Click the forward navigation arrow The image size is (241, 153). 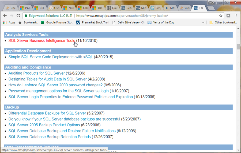coord(12,16)
